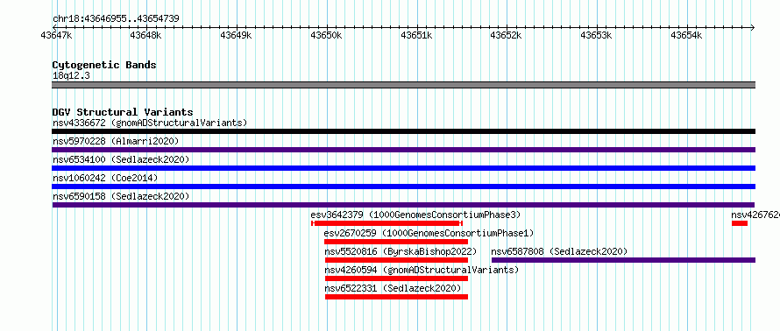Click the DGV Structural Variants track heading
This screenshot has height=331, width=780.
(x=123, y=112)
